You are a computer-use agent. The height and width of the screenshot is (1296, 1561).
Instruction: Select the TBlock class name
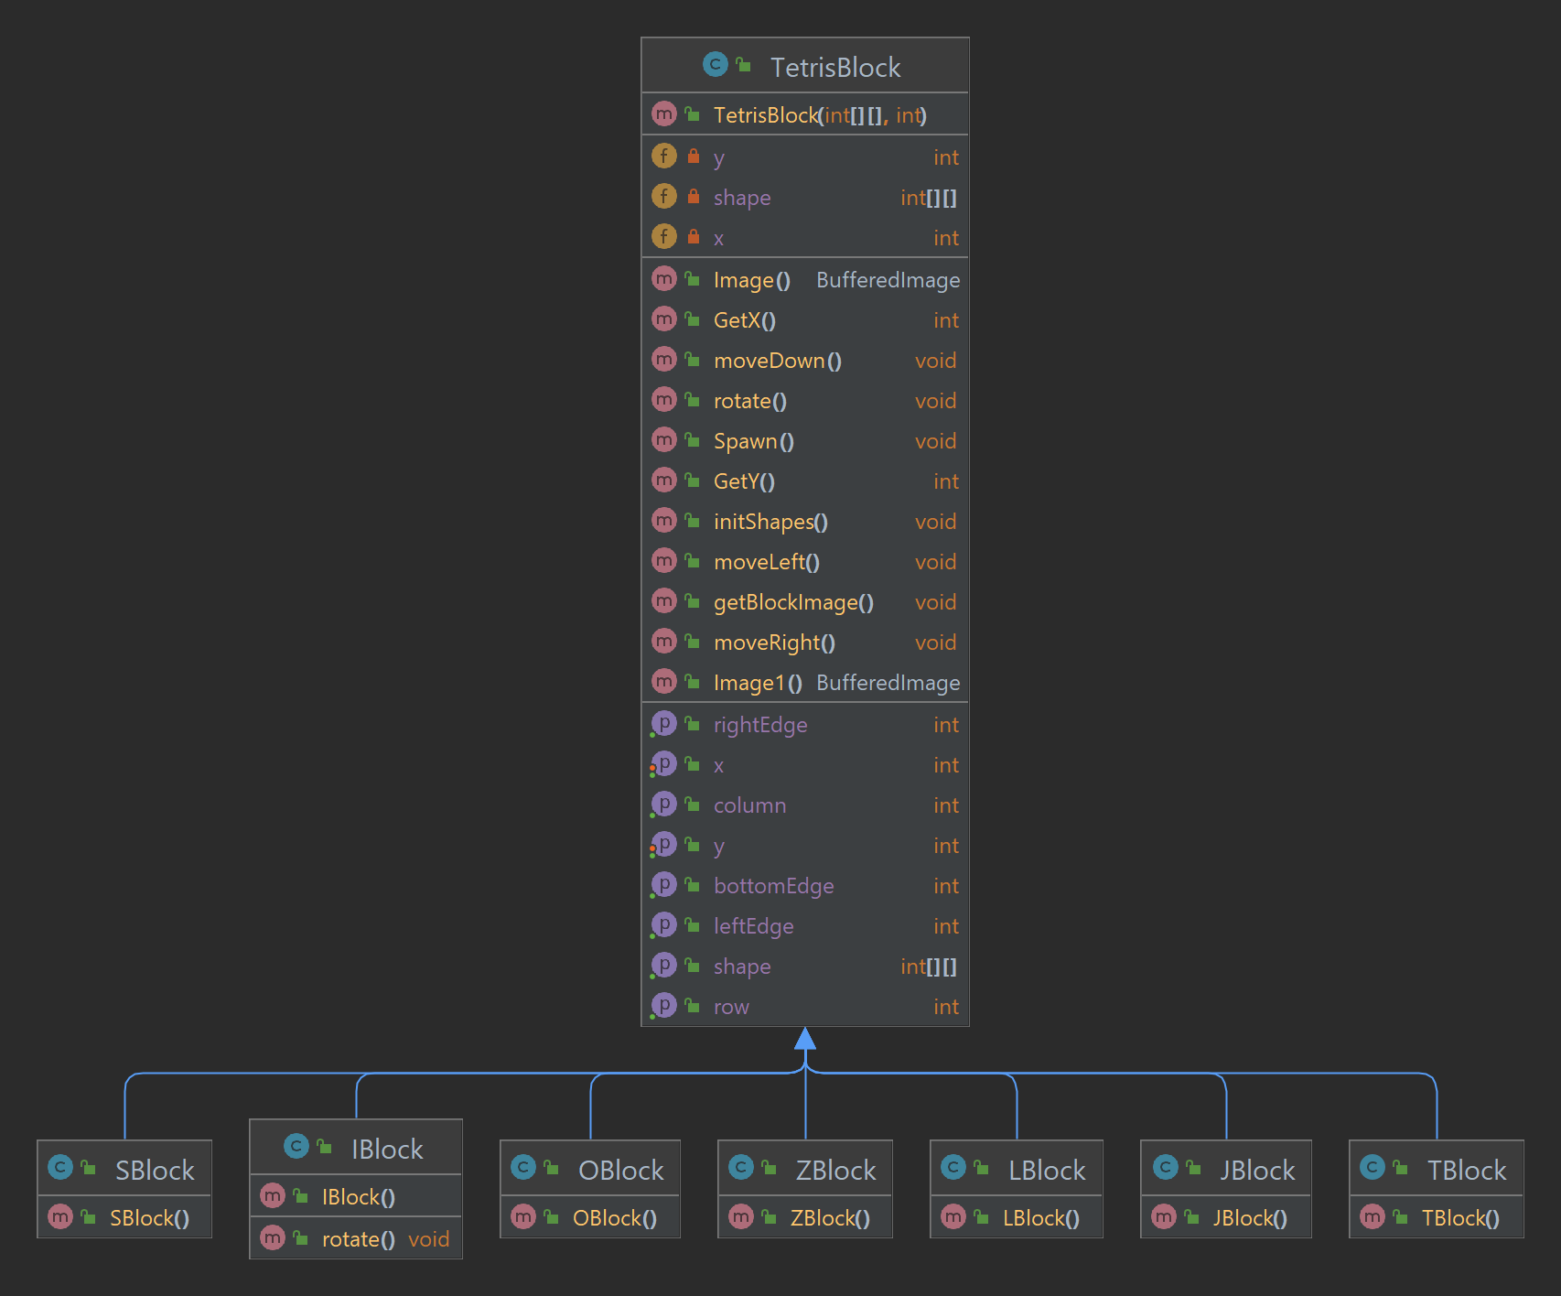[1467, 1170]
